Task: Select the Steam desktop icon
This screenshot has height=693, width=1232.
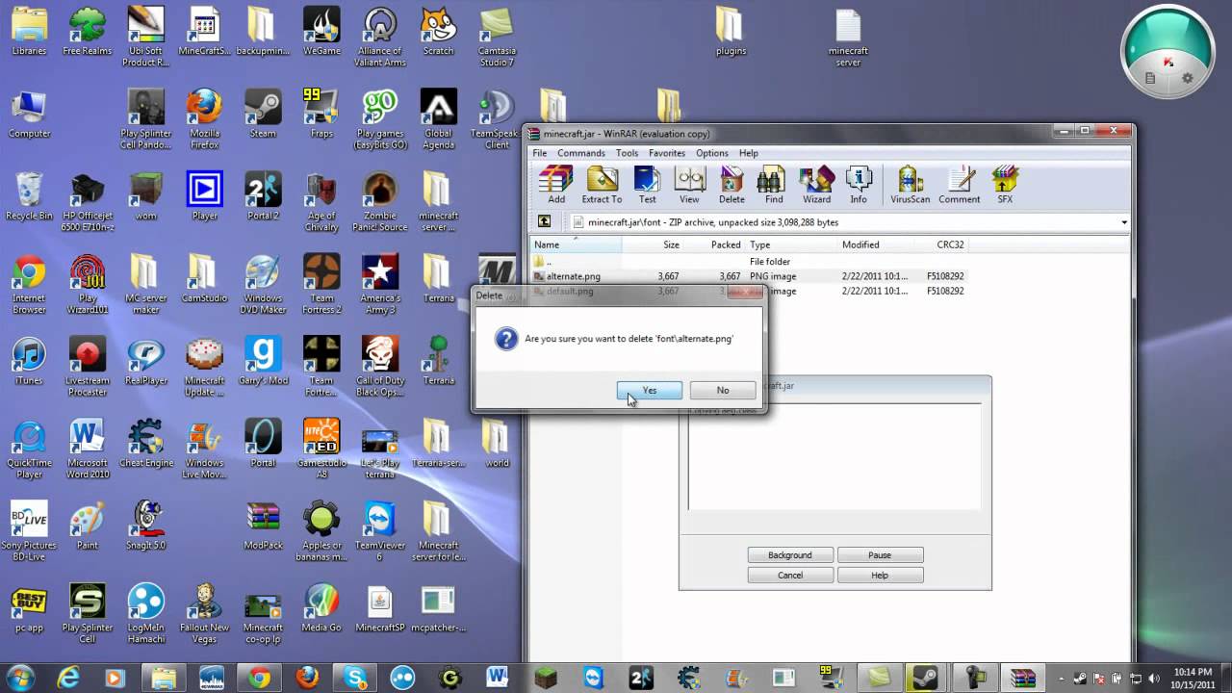Action: 263,115
